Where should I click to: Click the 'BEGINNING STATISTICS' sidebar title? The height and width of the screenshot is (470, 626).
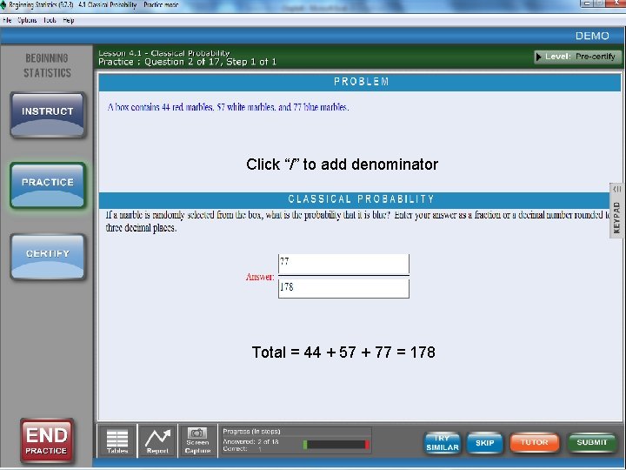click(x=47, y=65)
